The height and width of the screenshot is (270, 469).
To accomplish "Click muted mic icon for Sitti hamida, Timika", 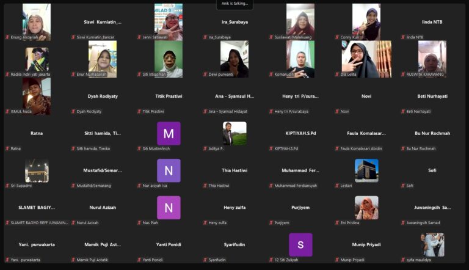I will (x=73, y=148).
